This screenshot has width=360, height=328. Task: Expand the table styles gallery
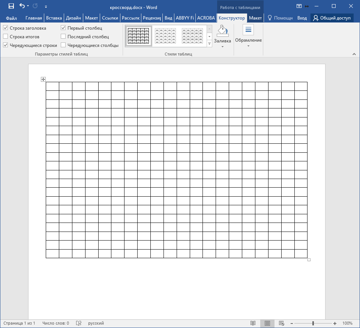[210, 44]
